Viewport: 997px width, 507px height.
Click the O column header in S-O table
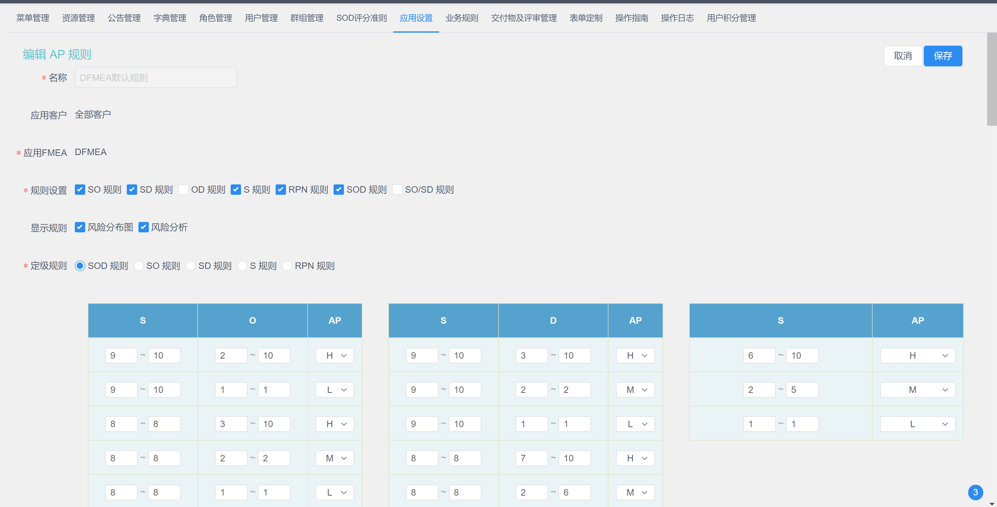(x=252, y=320)
